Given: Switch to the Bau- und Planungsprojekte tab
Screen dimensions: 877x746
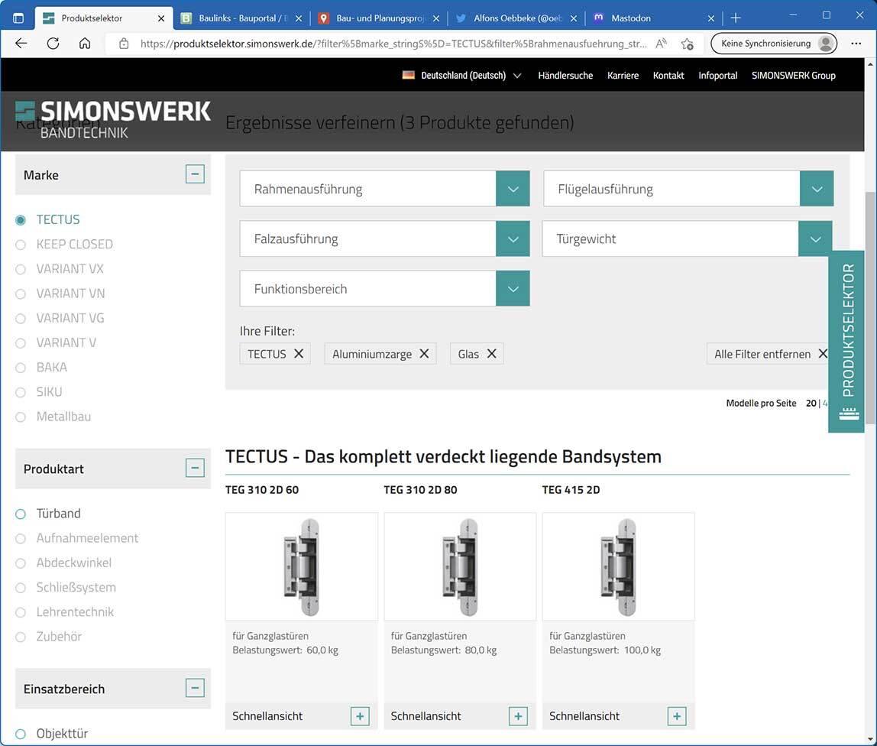Looking at the screenshot, I should (x=378, y=18).
